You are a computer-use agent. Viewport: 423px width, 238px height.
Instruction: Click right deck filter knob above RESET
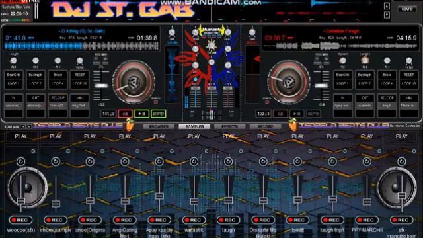coord(409,61)
